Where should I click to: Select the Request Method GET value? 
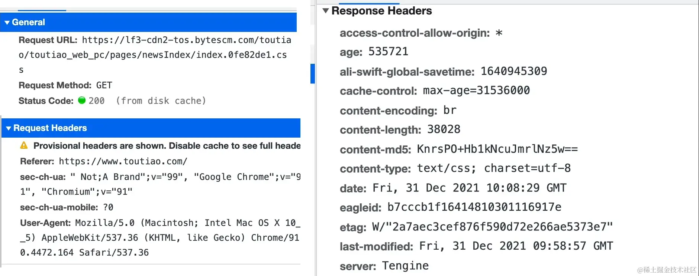pyautogui.click(x=104, y=85)
